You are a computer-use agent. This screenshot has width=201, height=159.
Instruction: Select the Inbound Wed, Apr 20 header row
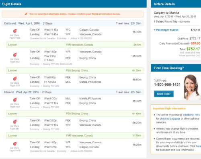(x=72, y=92)
